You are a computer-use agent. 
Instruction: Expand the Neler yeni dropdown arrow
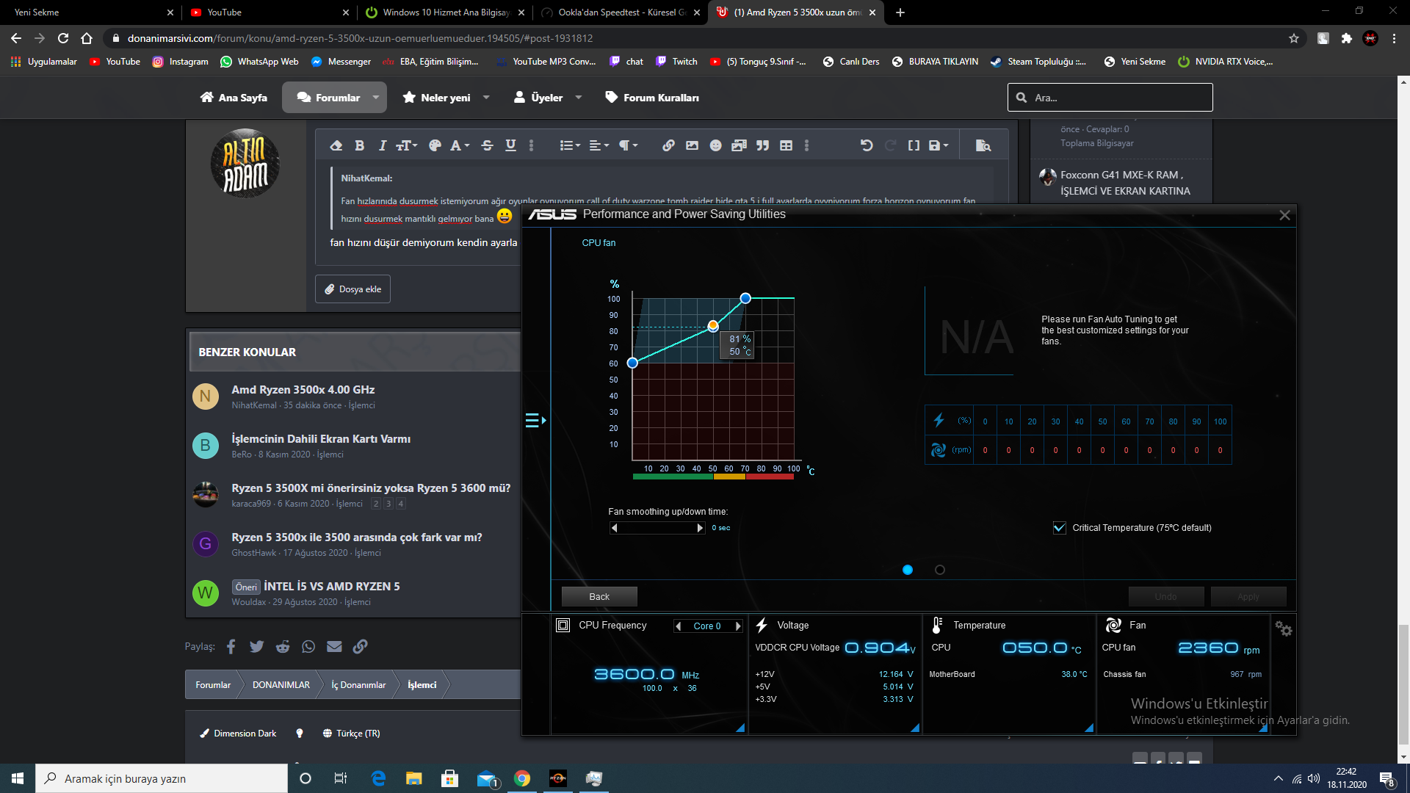486,98
